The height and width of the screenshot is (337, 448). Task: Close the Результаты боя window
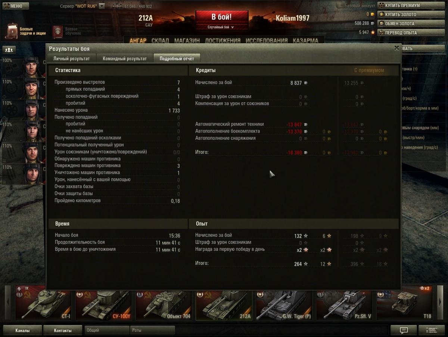pyautogui.click(x=396, y=48)
